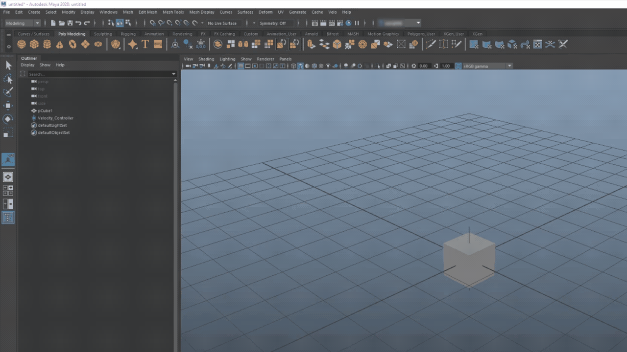627x352 pixels.
Task: Switch to the Rigging shelf tab
Action: [x=128, y=34]
